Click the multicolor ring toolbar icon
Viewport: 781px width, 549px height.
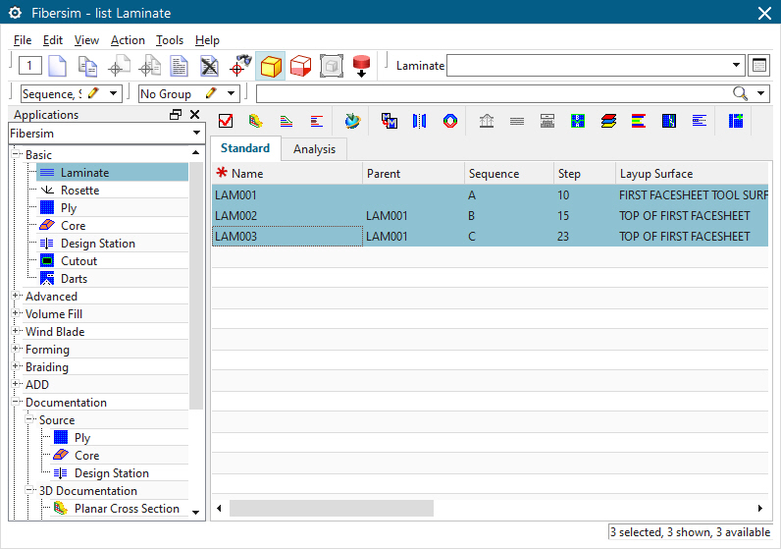449,121
